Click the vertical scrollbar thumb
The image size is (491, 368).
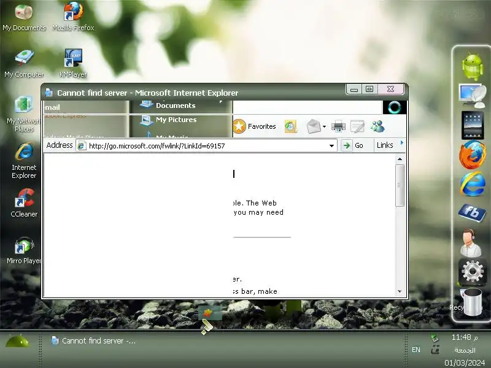pyautogui.click(x=400, y=185)
